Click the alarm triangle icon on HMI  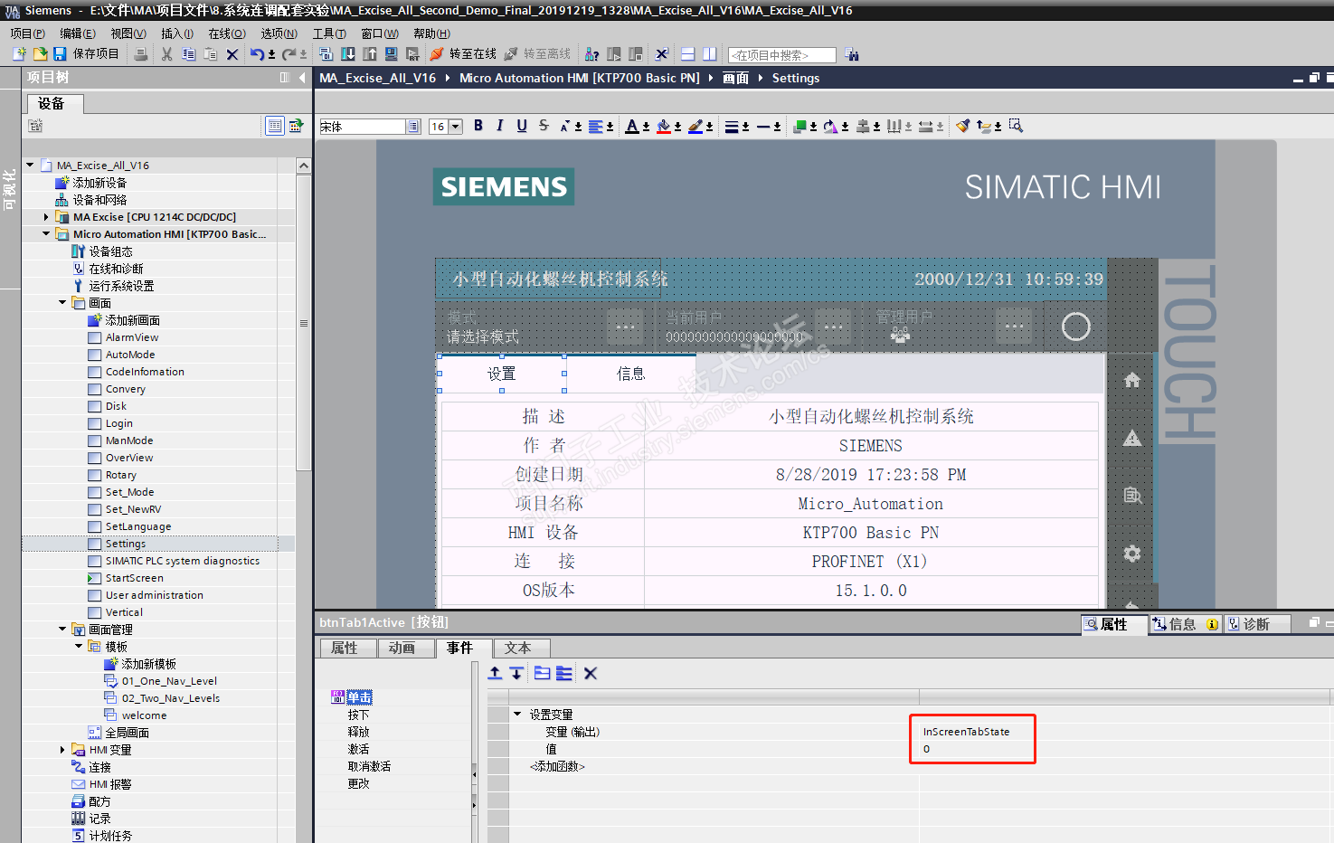1132,439
